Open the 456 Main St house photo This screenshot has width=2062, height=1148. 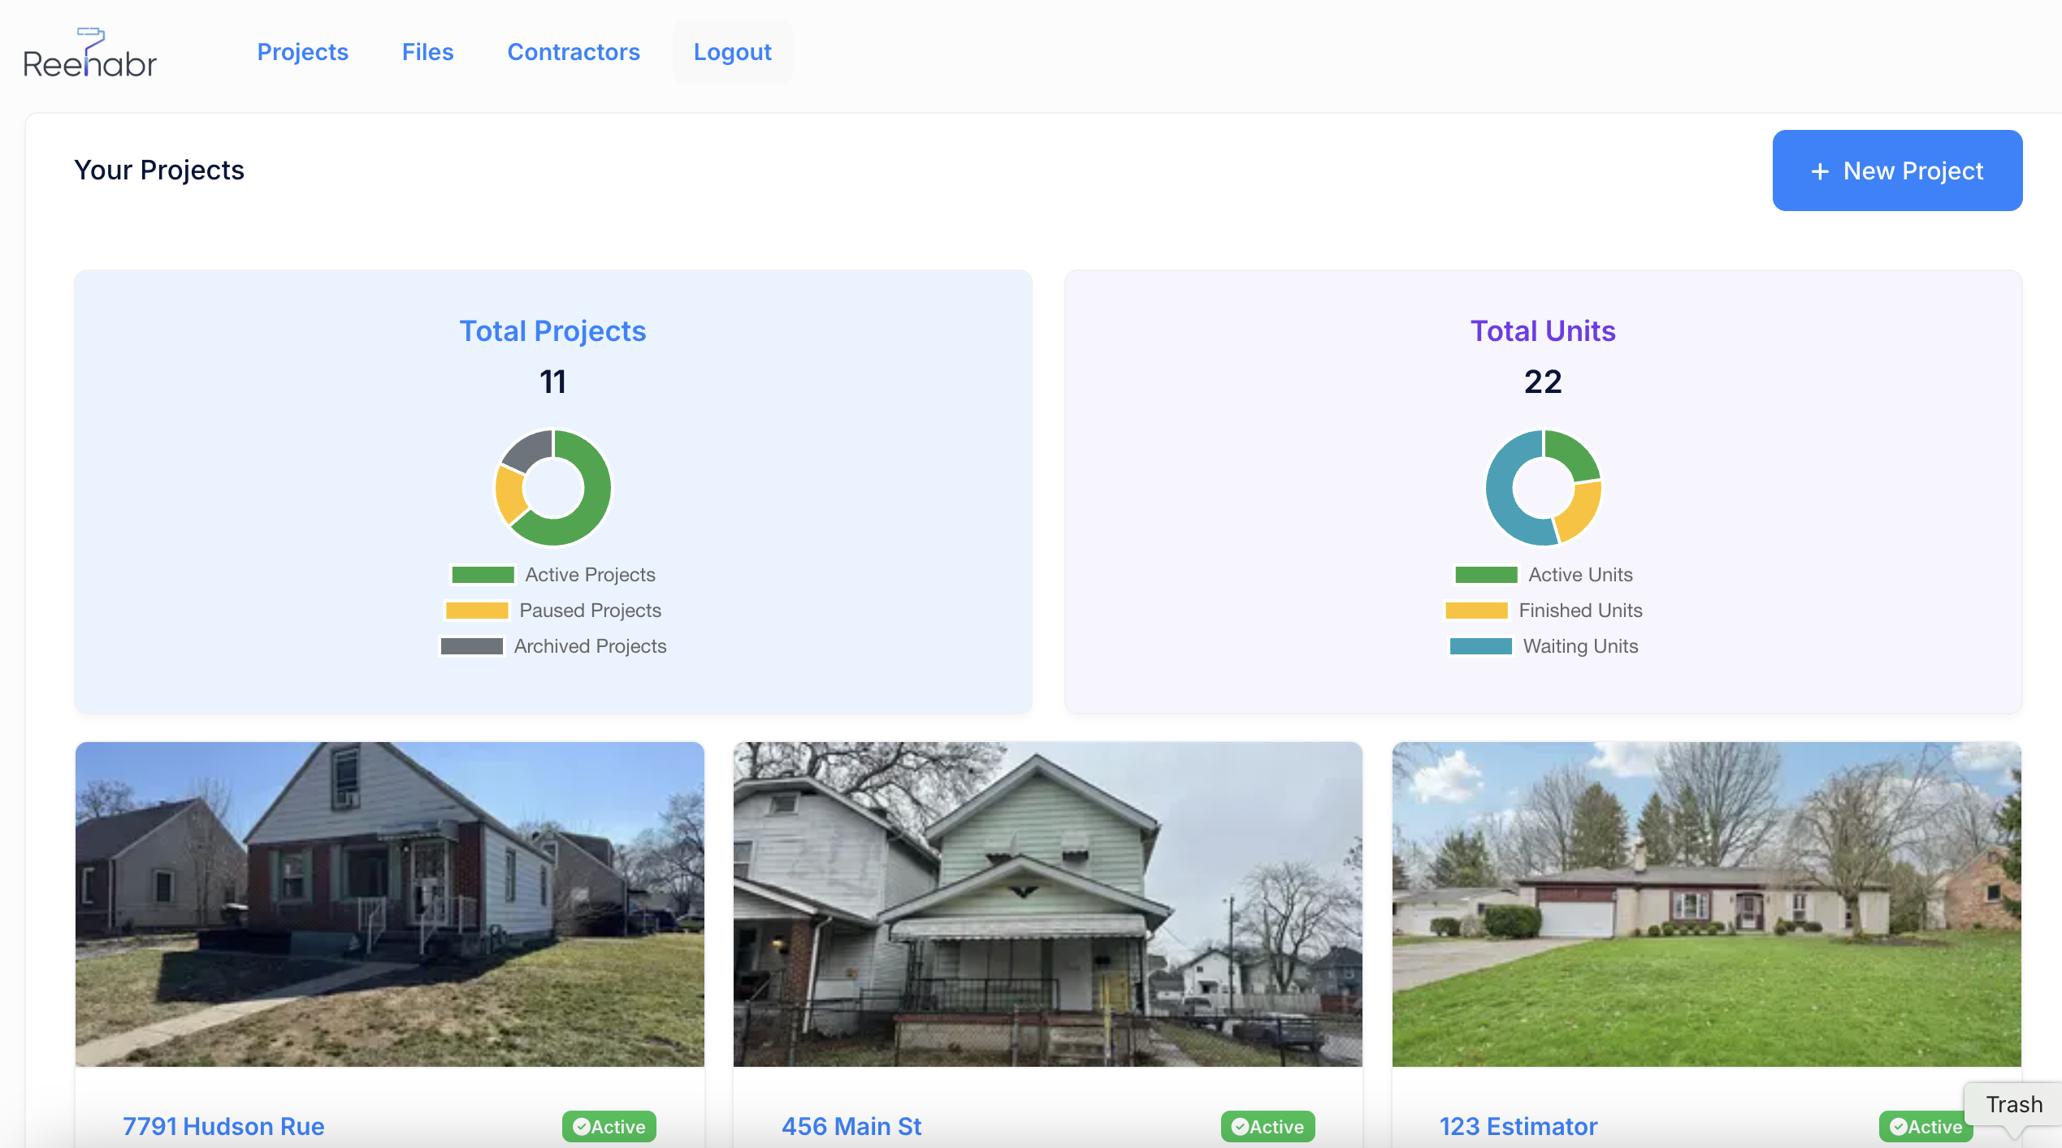pos(1047,904)
